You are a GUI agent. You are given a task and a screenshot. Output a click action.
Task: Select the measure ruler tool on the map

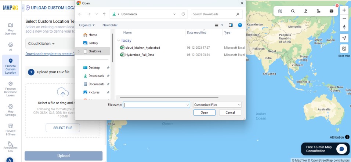tap(318, 11)
